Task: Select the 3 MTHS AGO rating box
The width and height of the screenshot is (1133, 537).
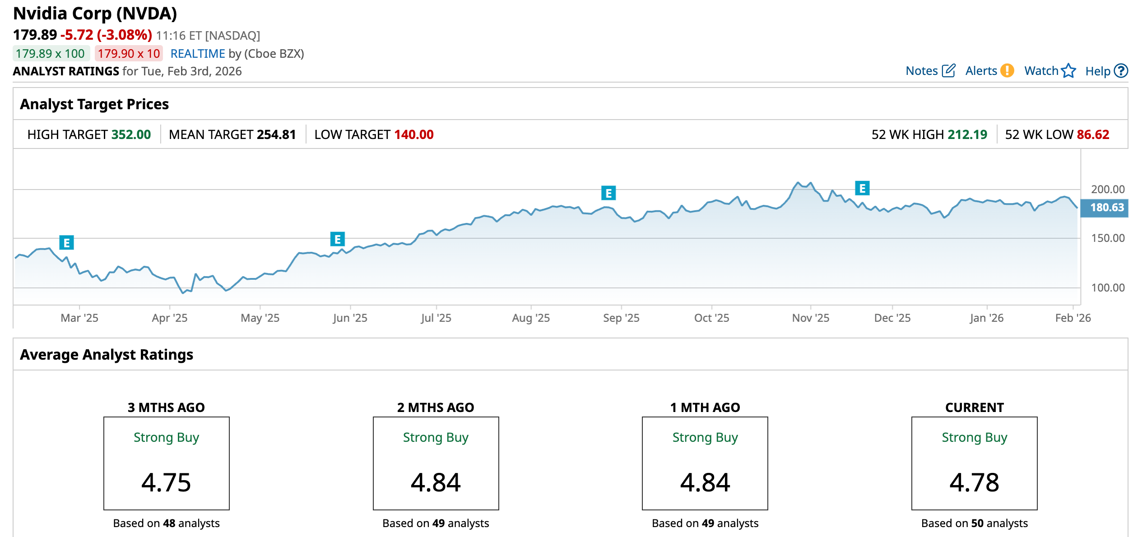Action: click(x=166, y=463)
